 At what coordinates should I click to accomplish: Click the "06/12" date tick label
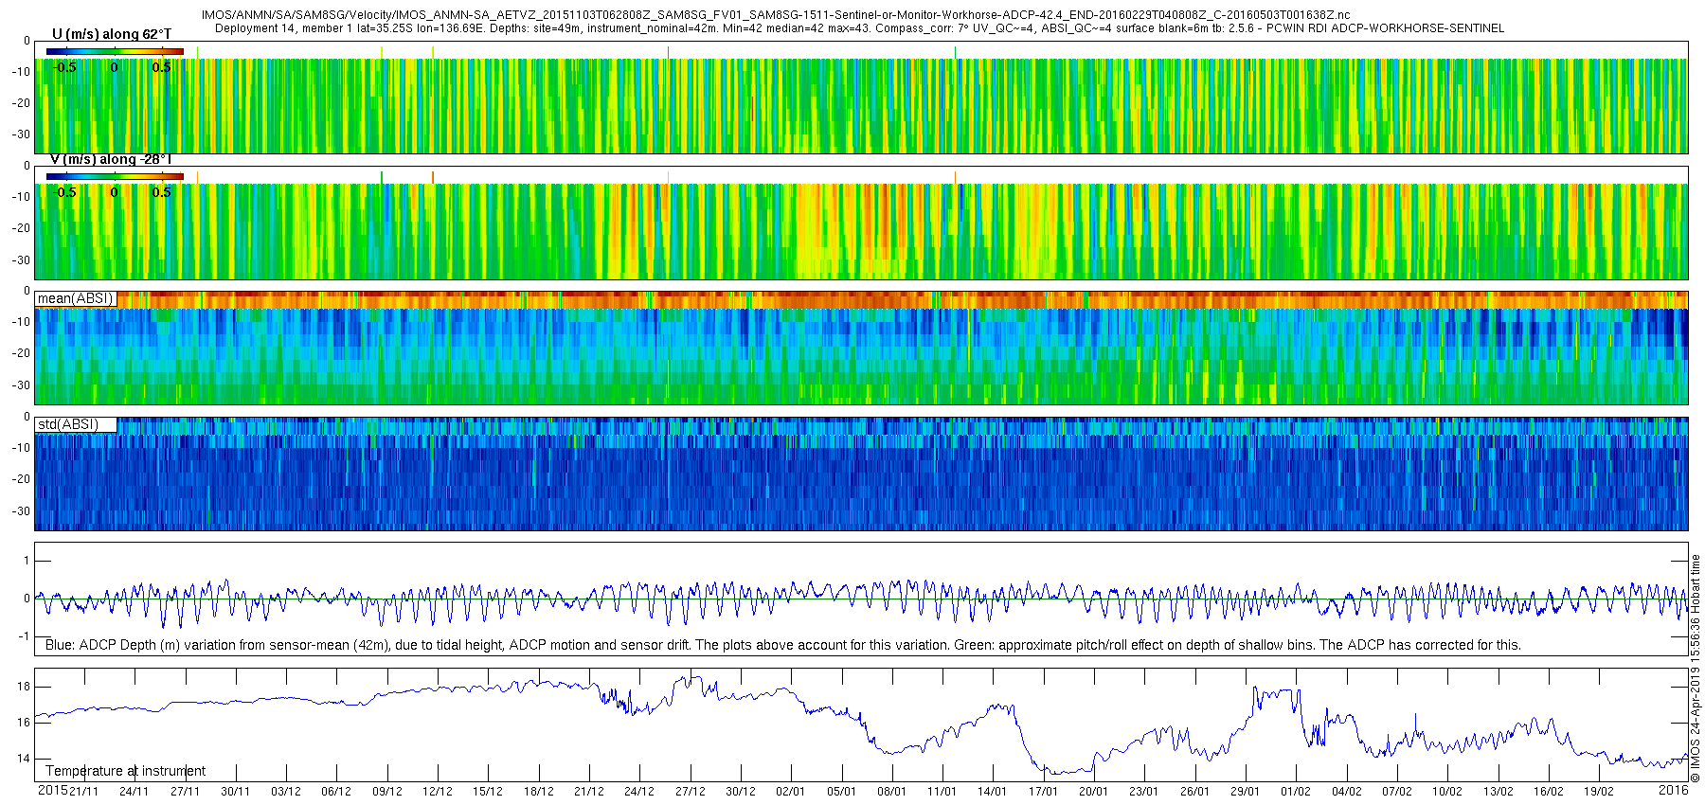tap(336, 791)
